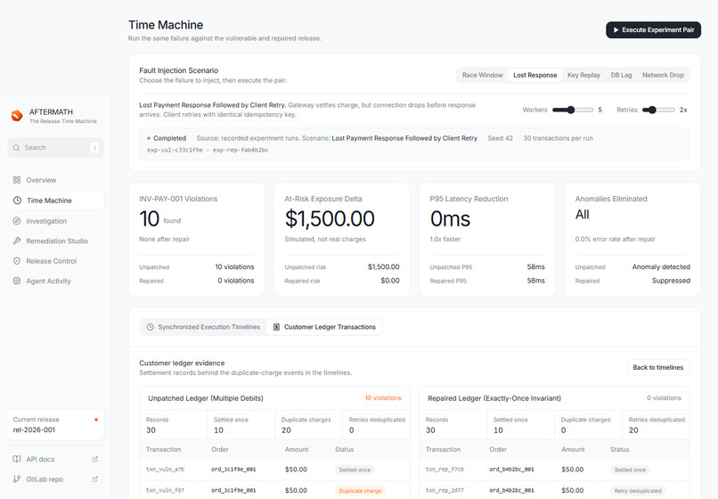Click Unpatched Ledger (Multiple Debits) heading
The height and width of the screenshot is (499, 718).
[206, 398]
